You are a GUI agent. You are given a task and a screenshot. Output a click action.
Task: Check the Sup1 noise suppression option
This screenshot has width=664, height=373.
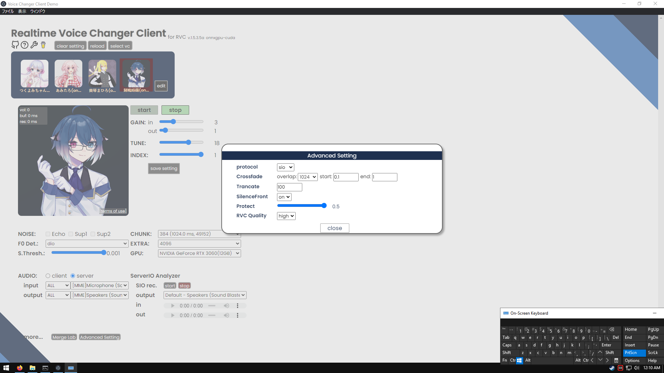tap(71, 234)
